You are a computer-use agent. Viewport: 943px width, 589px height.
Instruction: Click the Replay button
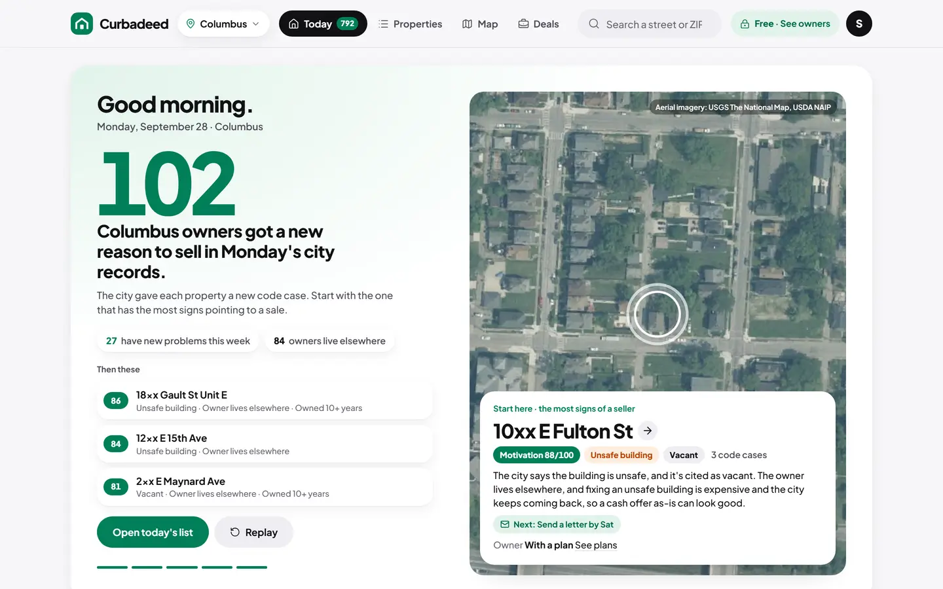pos(253,532)
